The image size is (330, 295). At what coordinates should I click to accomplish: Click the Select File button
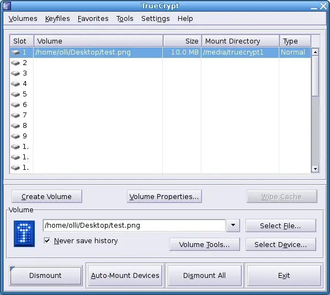tap(281, 226)
